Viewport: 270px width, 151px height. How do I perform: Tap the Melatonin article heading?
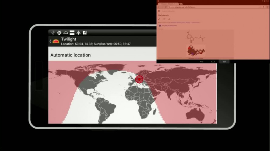coord(164,15)
